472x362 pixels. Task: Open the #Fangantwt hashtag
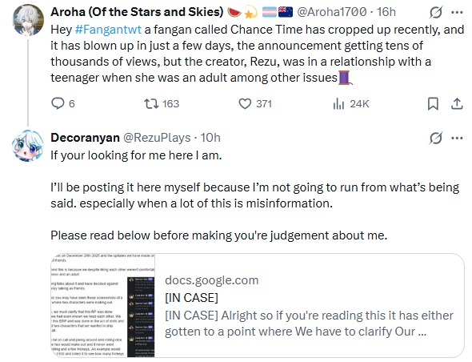pyautogui.click(x=108, y=30)
